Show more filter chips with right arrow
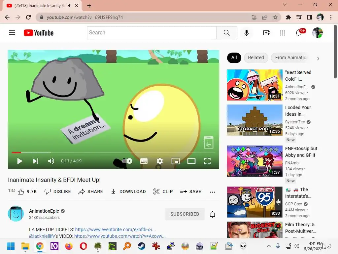338x254 pixels. (x=318, y=58)
